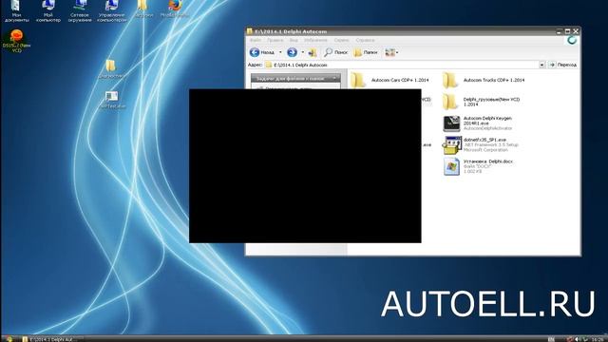Open the Правка menu
Viewport: 608px width, 342px height.
point(275,40)
